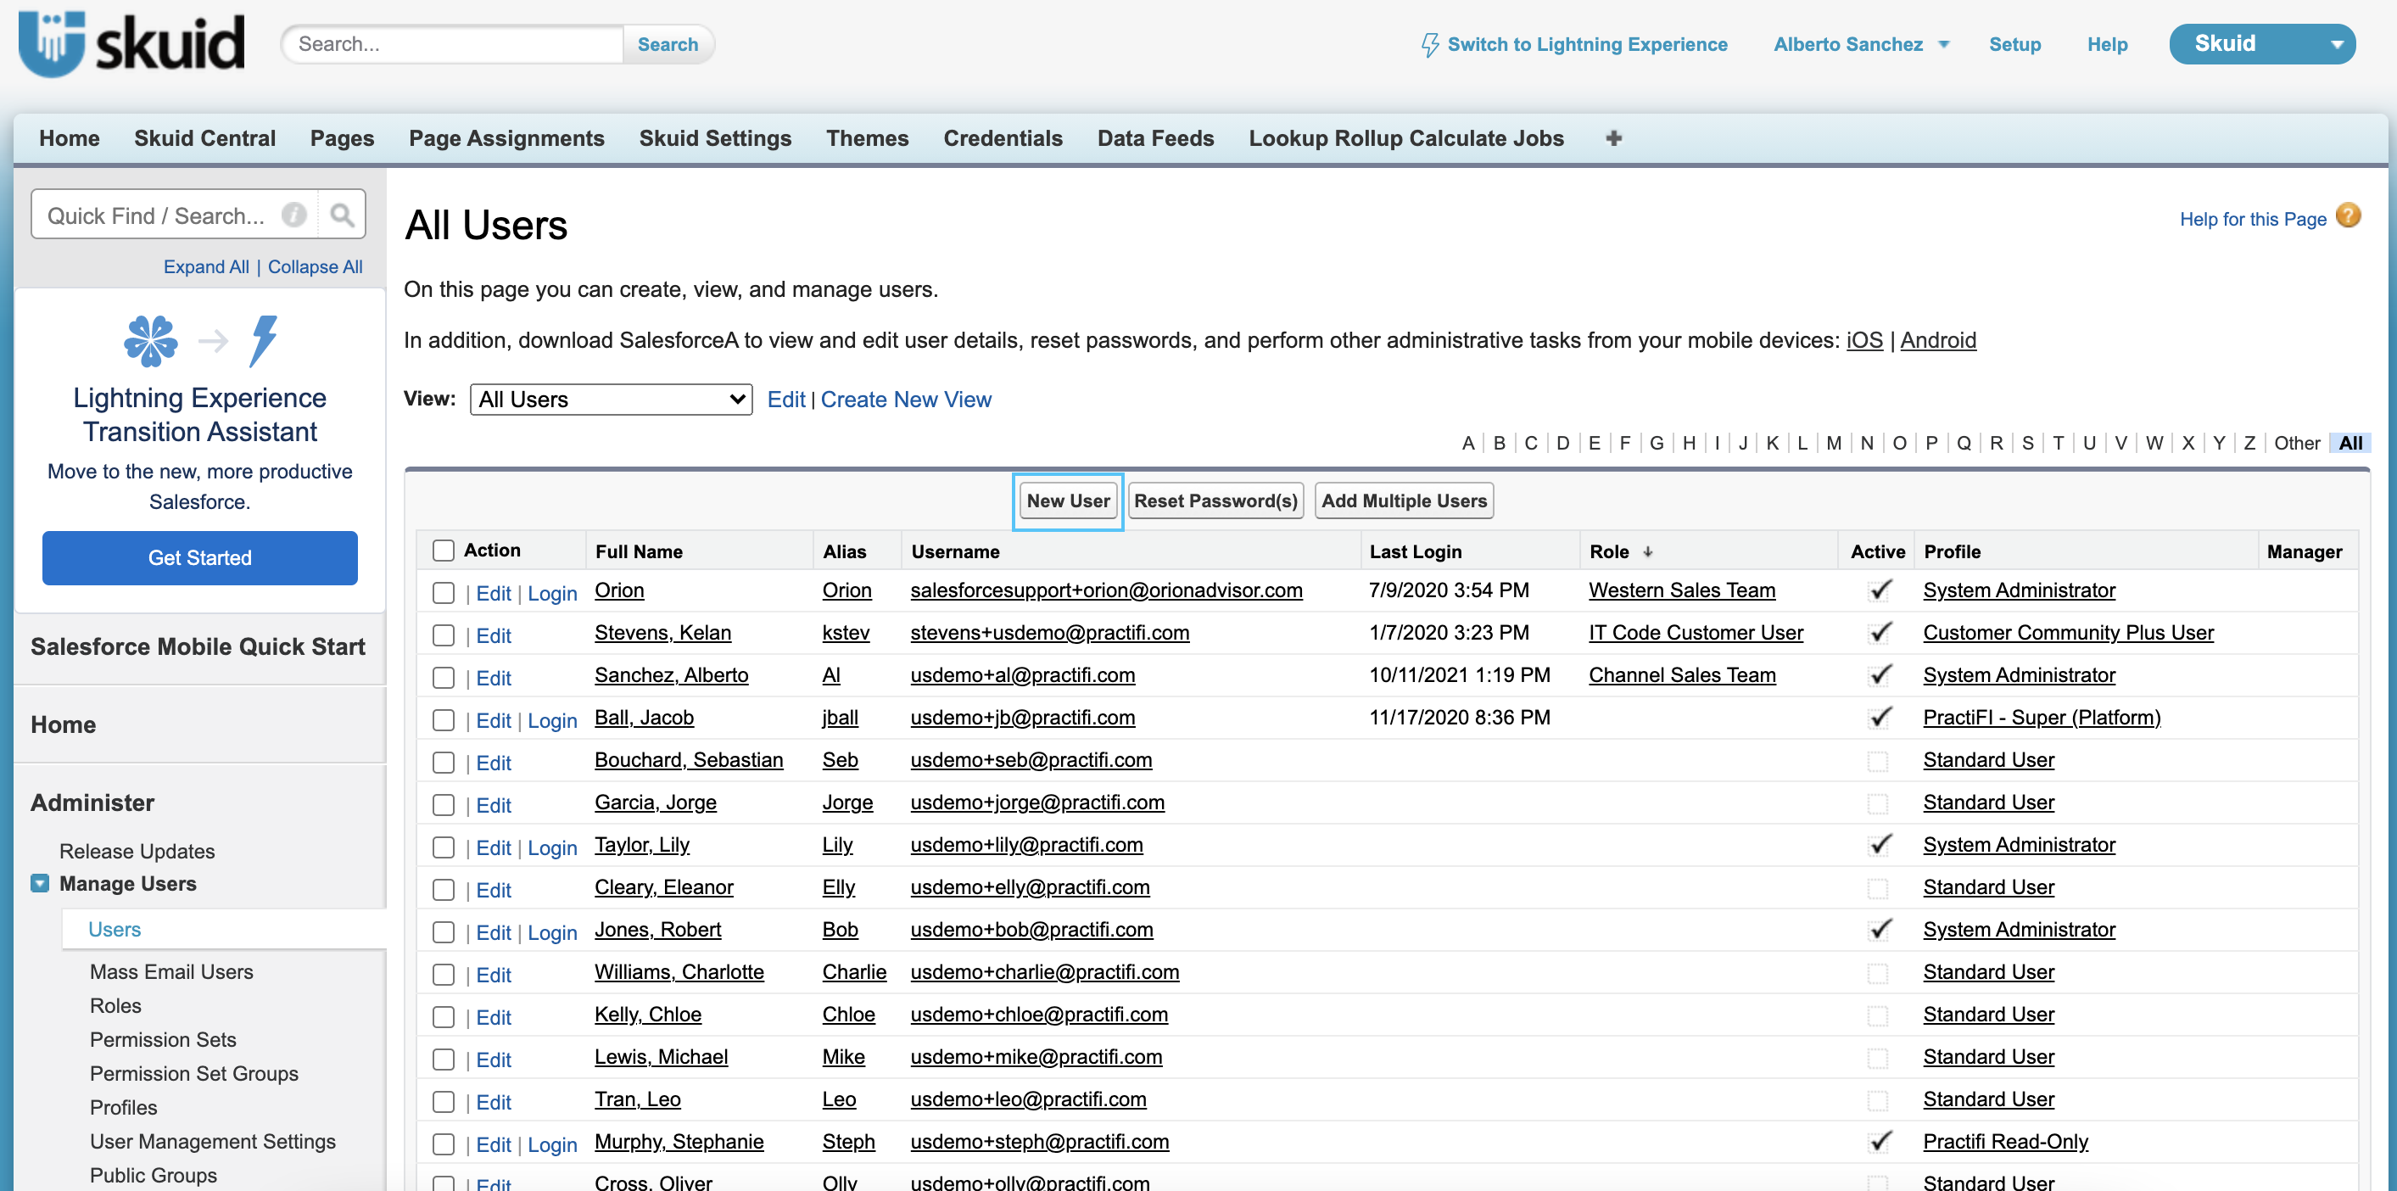
Task: Open Mass Email Users in sidebar
Action: [x=171, y=971]
